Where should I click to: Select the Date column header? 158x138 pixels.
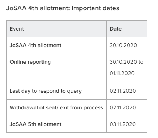(127, 29)
